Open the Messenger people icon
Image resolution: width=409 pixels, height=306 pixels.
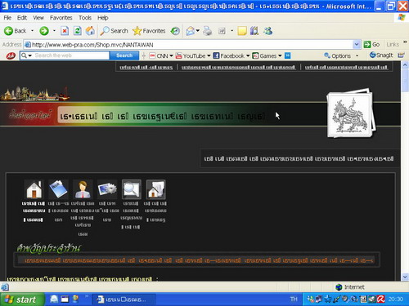coord(267,31)
